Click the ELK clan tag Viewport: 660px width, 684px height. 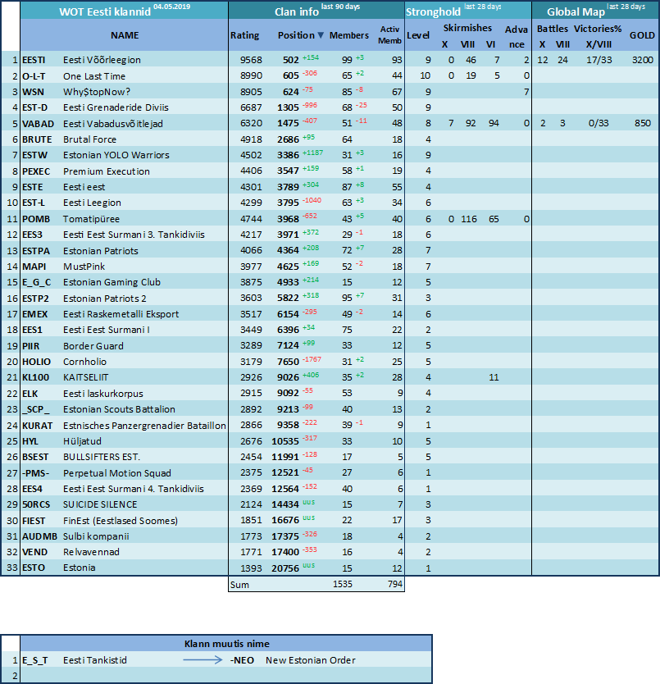point(30,394)
